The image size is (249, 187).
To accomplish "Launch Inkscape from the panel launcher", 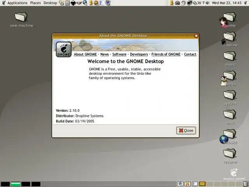I will pos(73,3).
